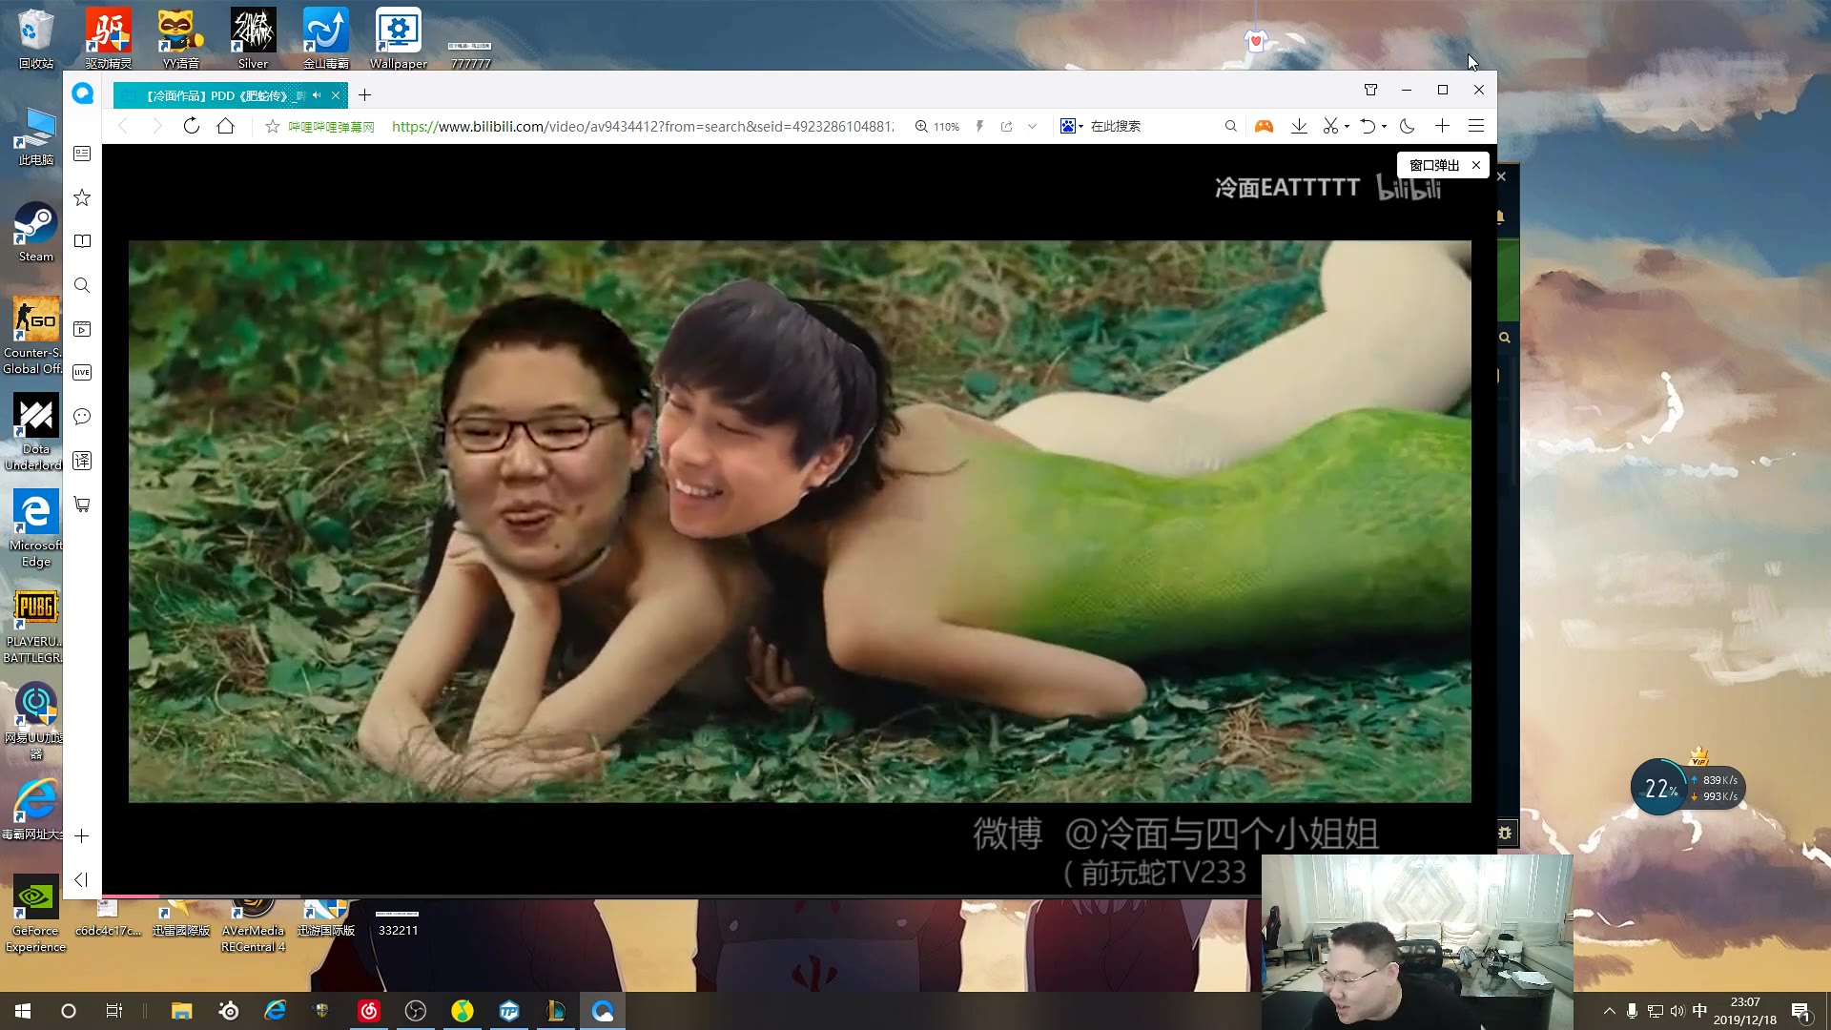Click the magnifier search button in the toolbar
Viewport: 1831px width, 1030px height.
[1230, 126]
